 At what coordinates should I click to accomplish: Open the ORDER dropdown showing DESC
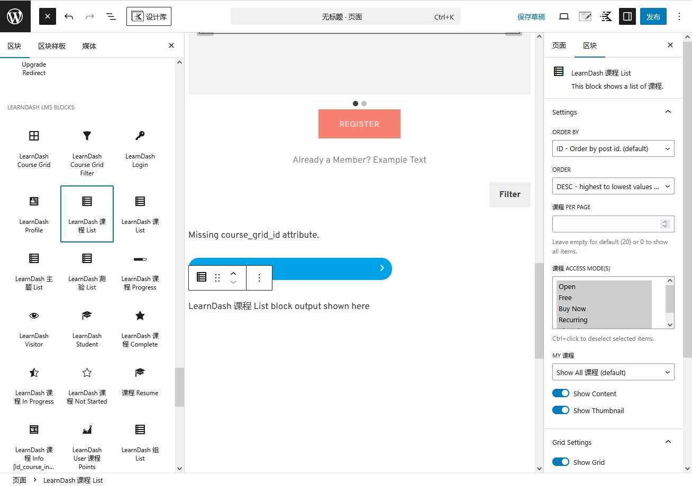pos(613,186)
